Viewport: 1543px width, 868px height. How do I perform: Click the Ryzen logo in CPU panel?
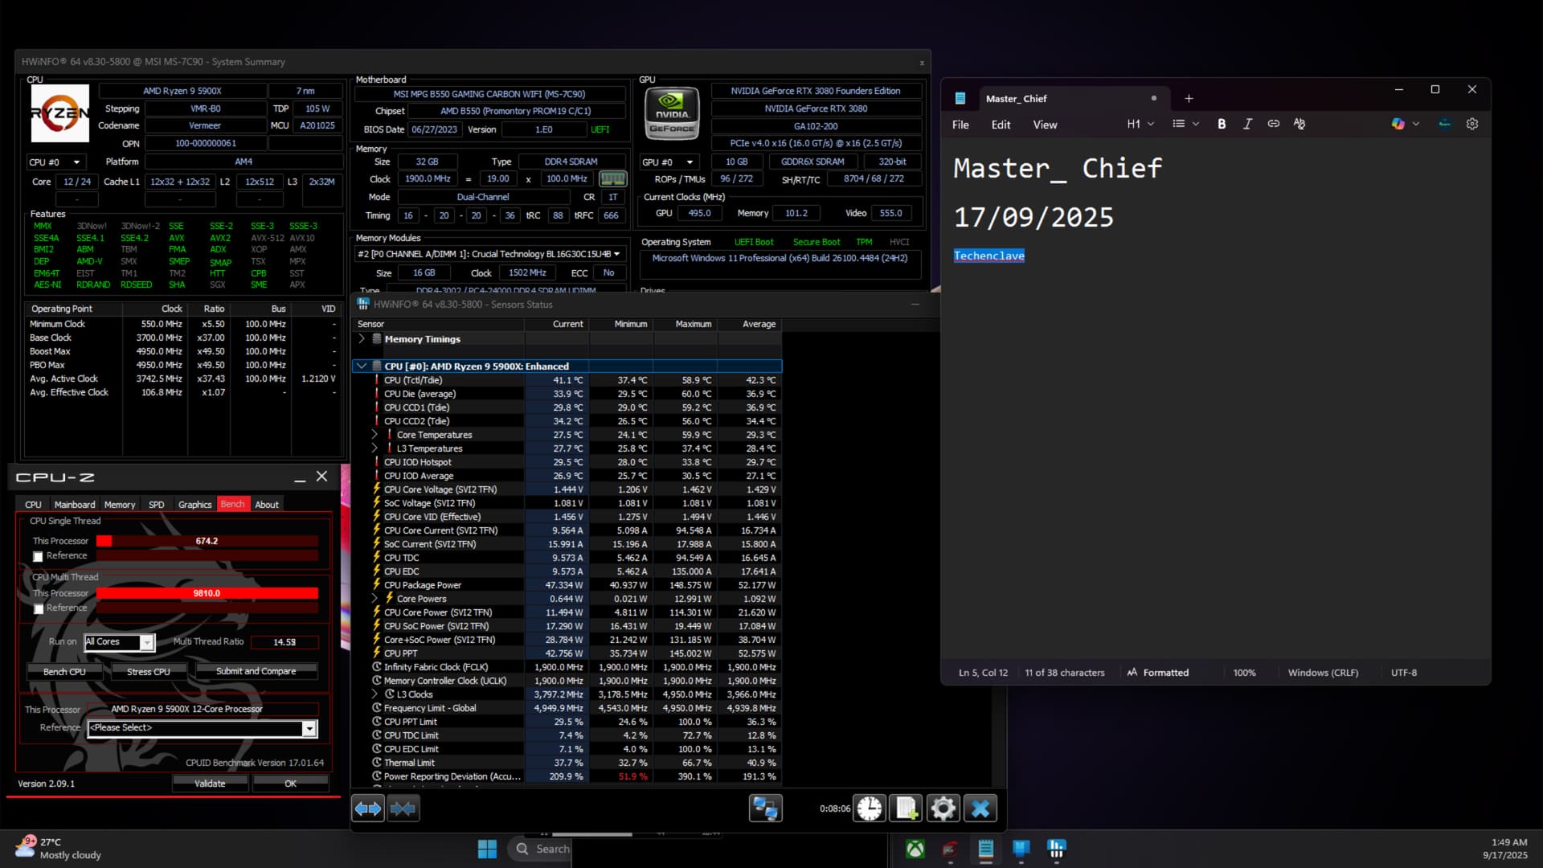tap(59, 113)
